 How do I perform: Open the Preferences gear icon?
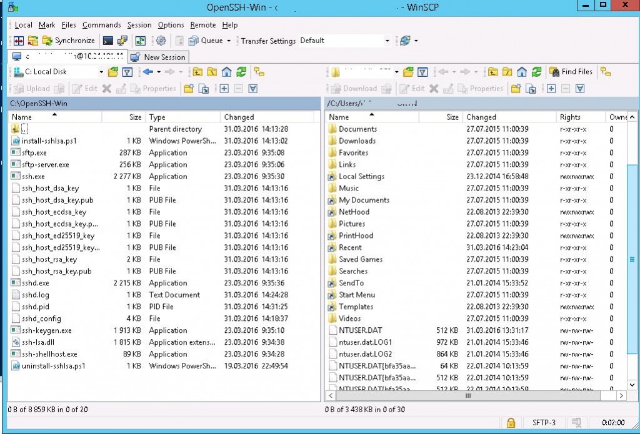click(161, 39)
